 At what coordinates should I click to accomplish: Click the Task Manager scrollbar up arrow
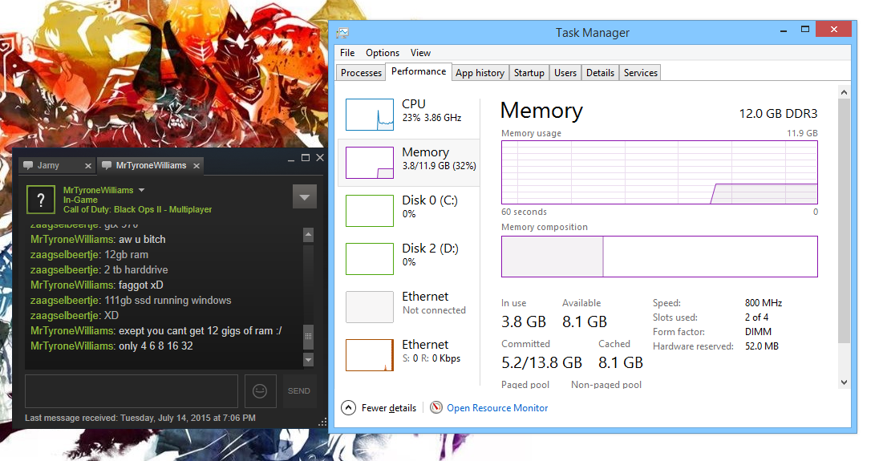pyautogui.click(x=844, y=92)
